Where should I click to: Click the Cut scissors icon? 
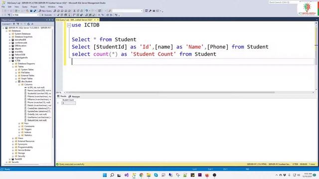click(x=74, y=11)
